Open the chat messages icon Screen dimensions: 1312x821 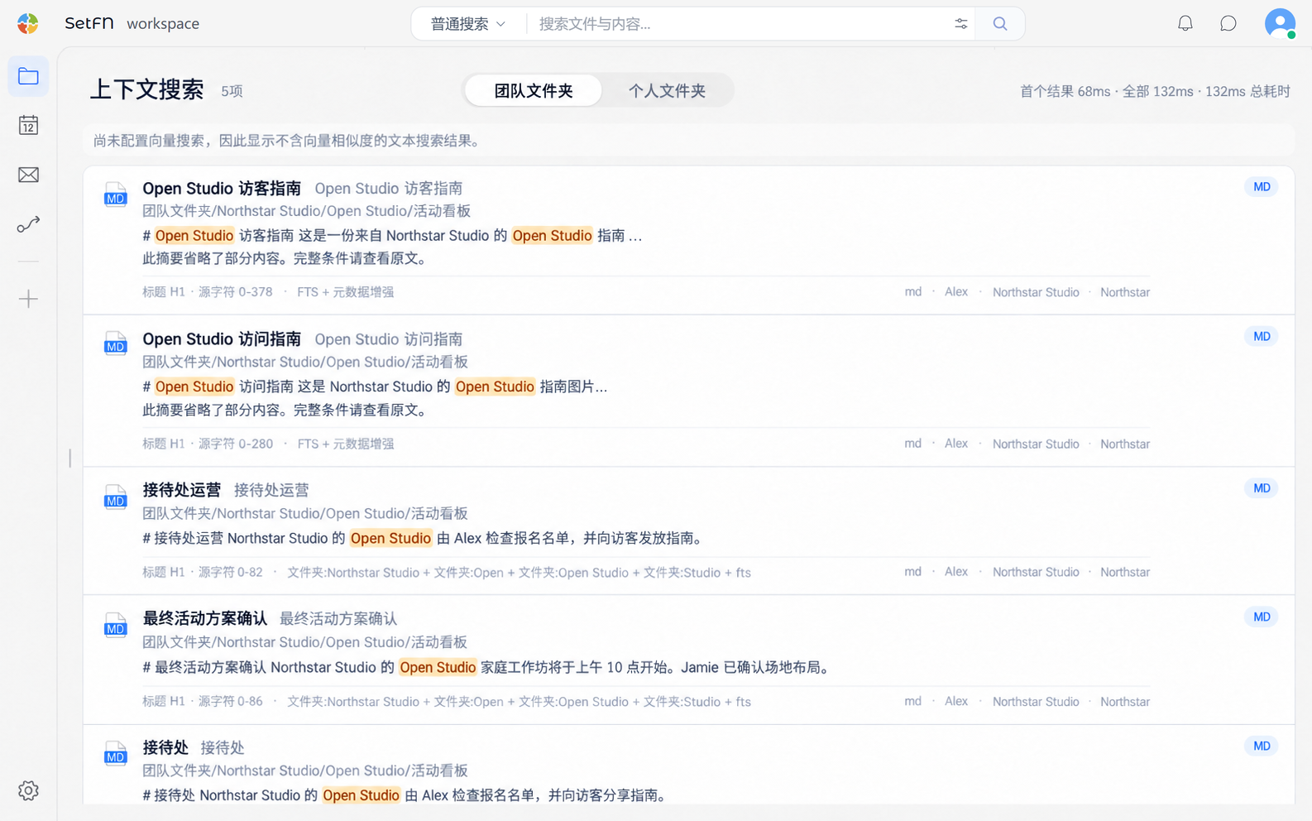[1228, 24]
